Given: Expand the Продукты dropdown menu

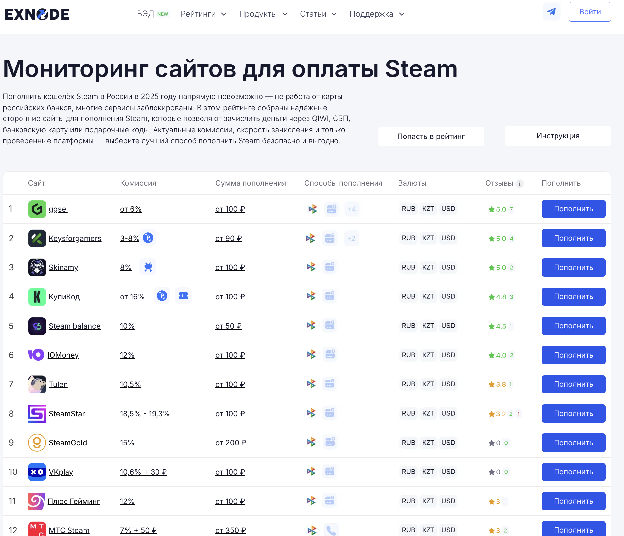Looking at the screenshot, I should click(263, 14).
